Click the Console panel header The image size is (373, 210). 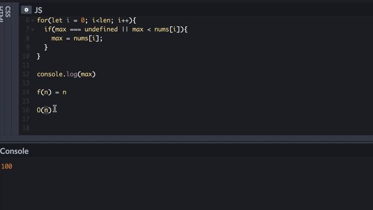[x=14, y=151]
